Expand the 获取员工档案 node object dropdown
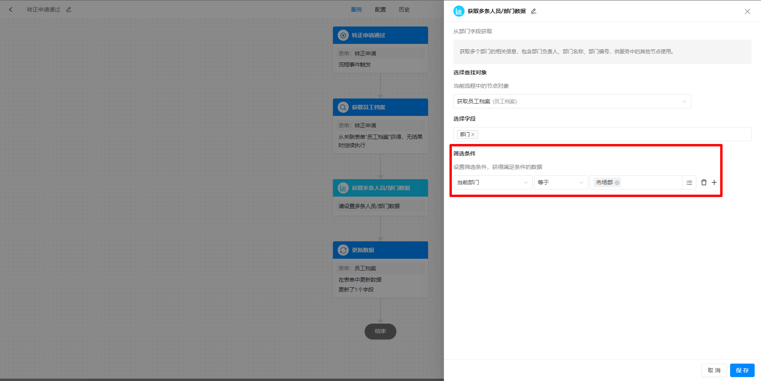 [x=684, y=101]
